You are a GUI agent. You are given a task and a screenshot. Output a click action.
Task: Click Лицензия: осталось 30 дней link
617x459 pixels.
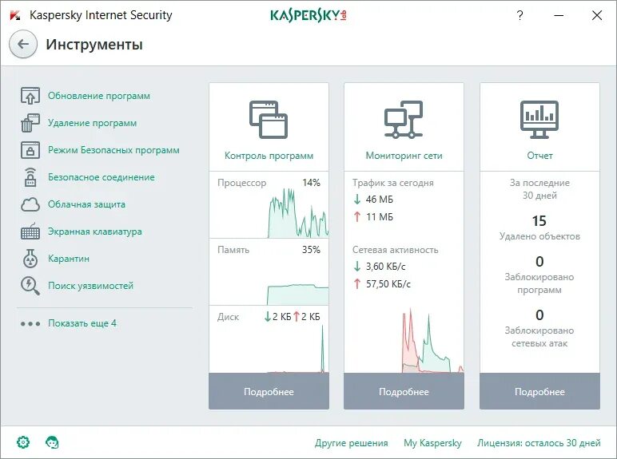[539, 443]
